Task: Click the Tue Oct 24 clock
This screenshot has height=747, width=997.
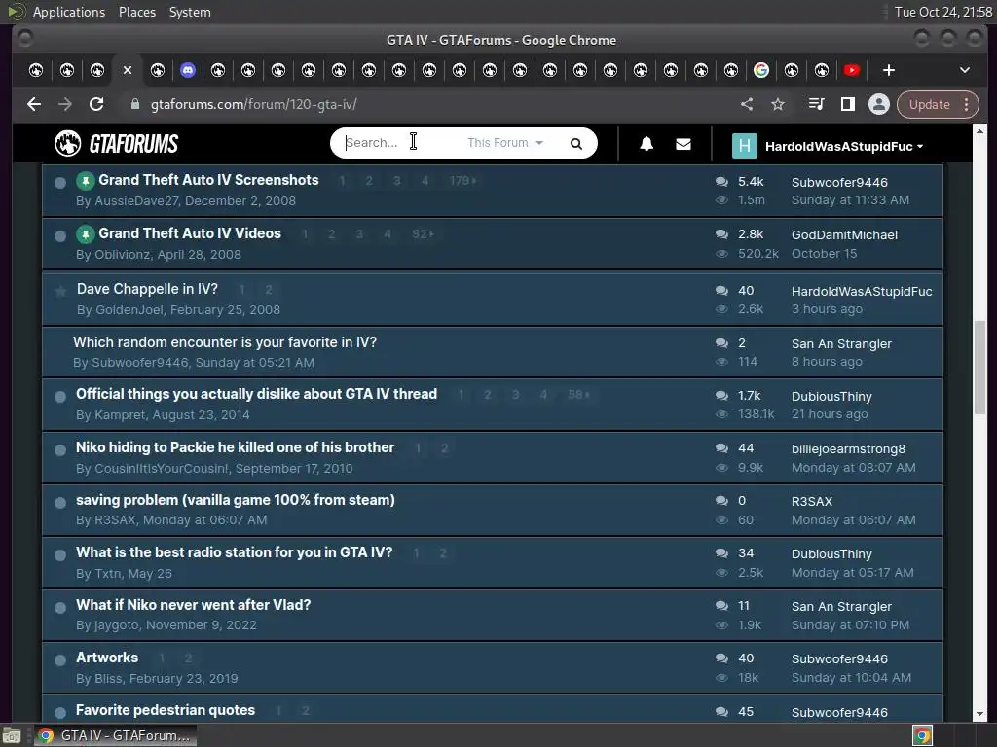Action: [x=942, y=12]
